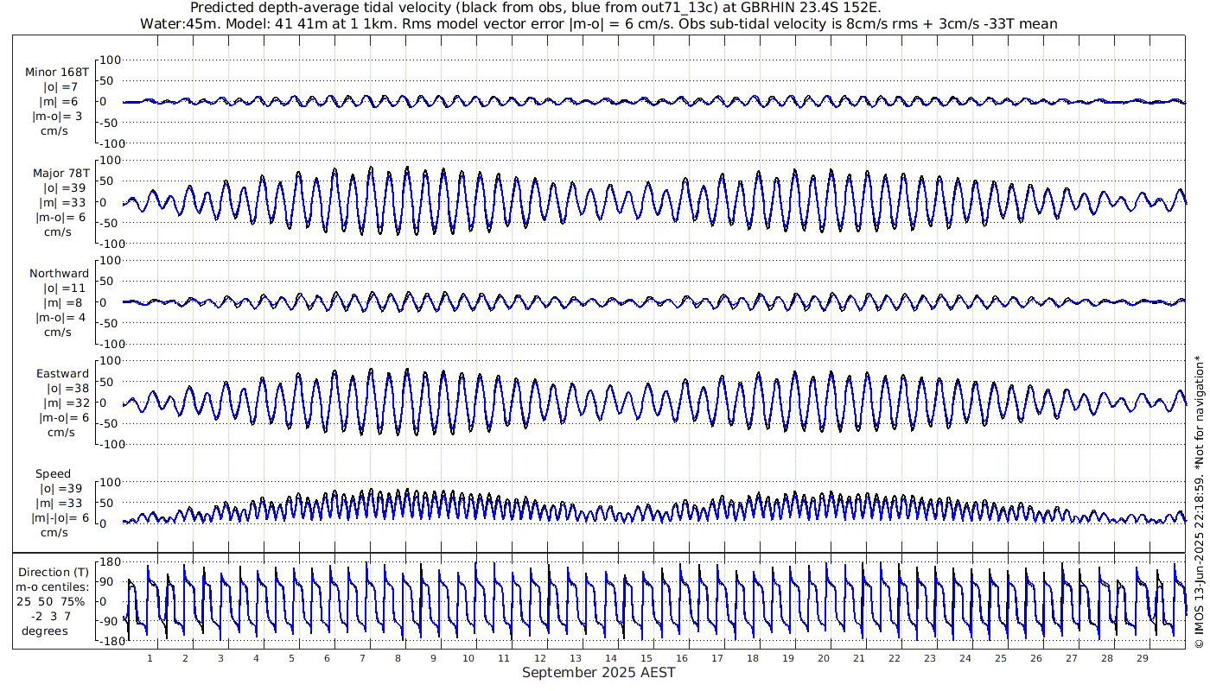
Task: Click the |m-o|= 6 value under Major 78T
Action: pyautogui.click(x=59, y=218)
